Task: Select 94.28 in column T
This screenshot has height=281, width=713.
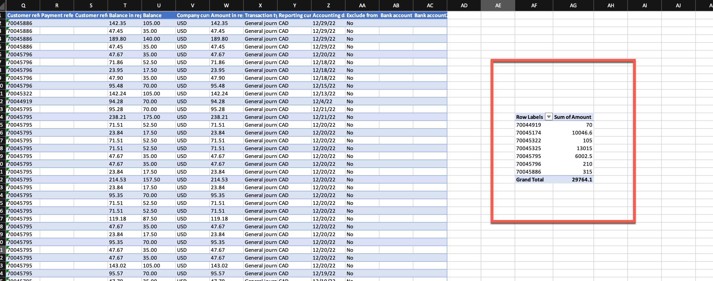Action: 125,101
